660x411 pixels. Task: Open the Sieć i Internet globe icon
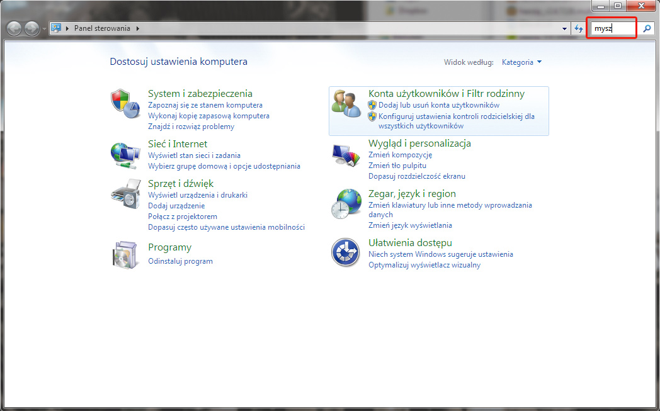click(125, 154)
